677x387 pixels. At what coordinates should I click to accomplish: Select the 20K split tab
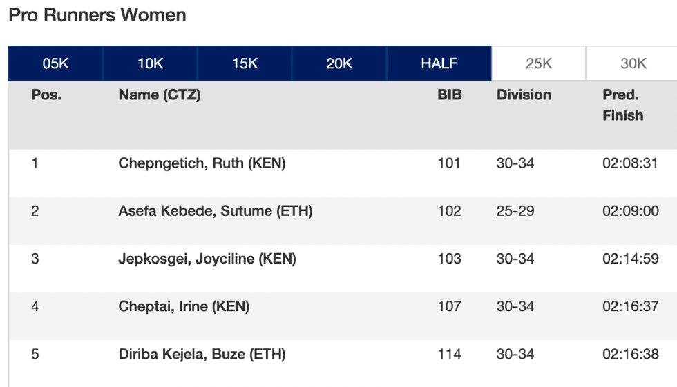click(x=339, y=63)
